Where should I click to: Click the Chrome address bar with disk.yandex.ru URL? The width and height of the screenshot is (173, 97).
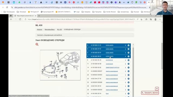coord(81,7)
